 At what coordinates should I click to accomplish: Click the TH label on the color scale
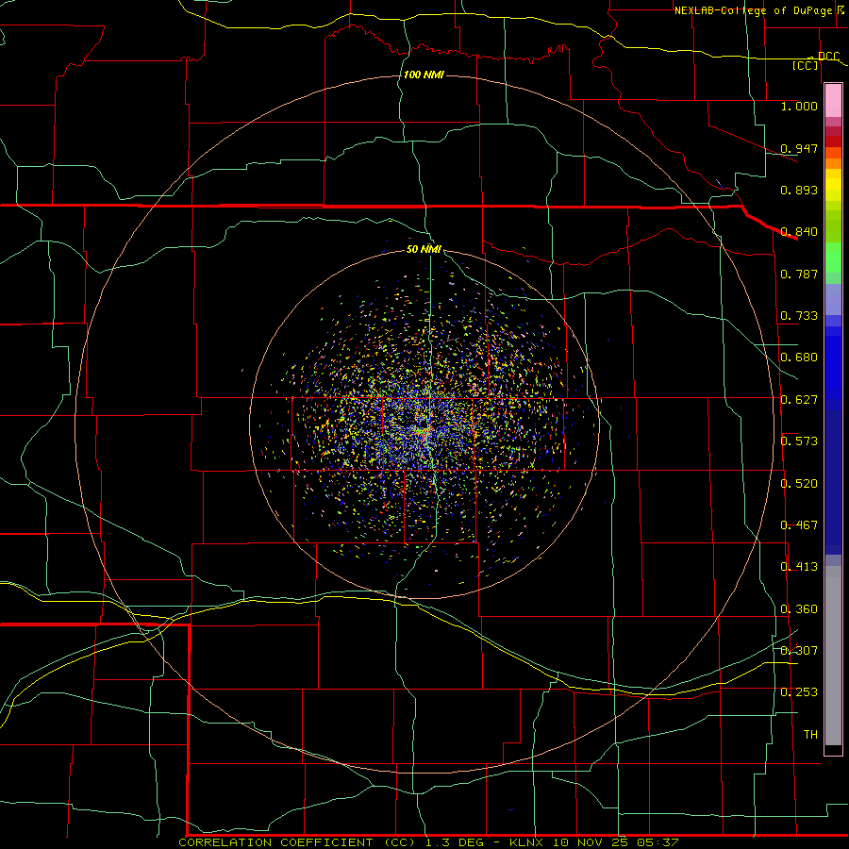pos(810,735)
